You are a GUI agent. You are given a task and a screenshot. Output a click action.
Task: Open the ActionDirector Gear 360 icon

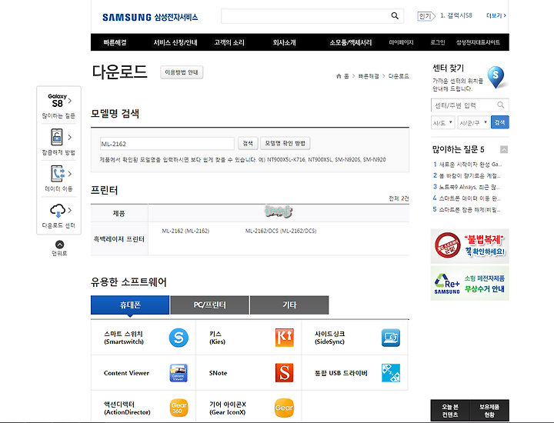pos(179,408)
